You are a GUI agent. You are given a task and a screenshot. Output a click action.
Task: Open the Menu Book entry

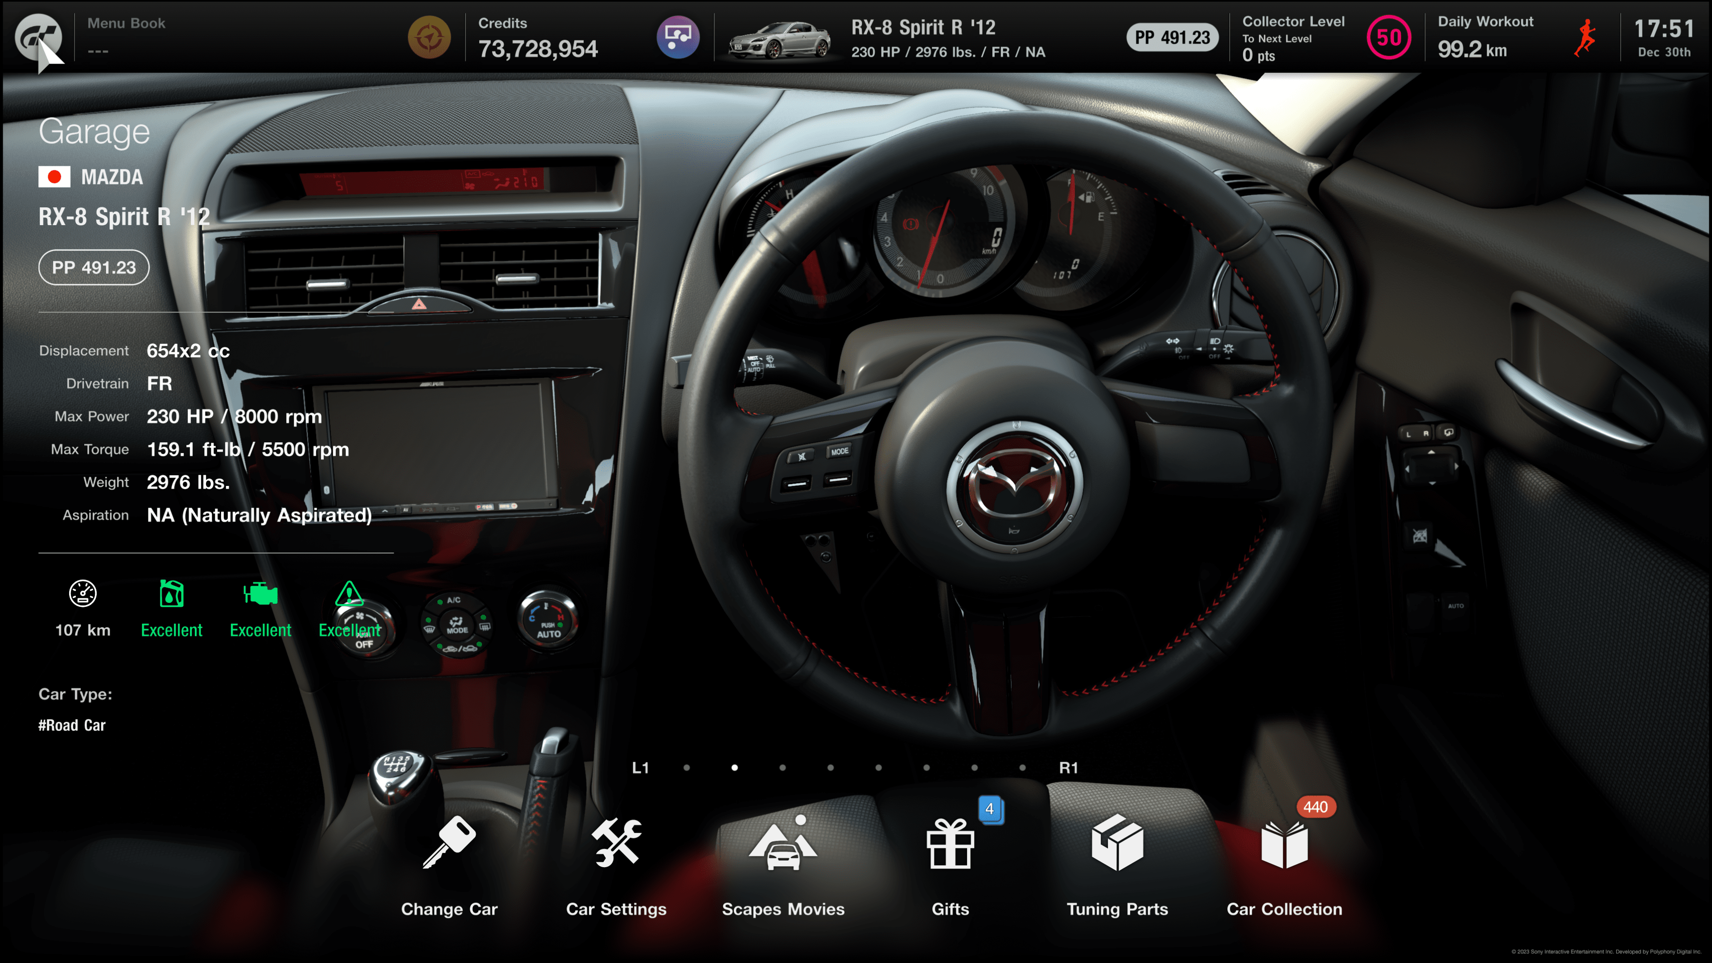(126, 37)
